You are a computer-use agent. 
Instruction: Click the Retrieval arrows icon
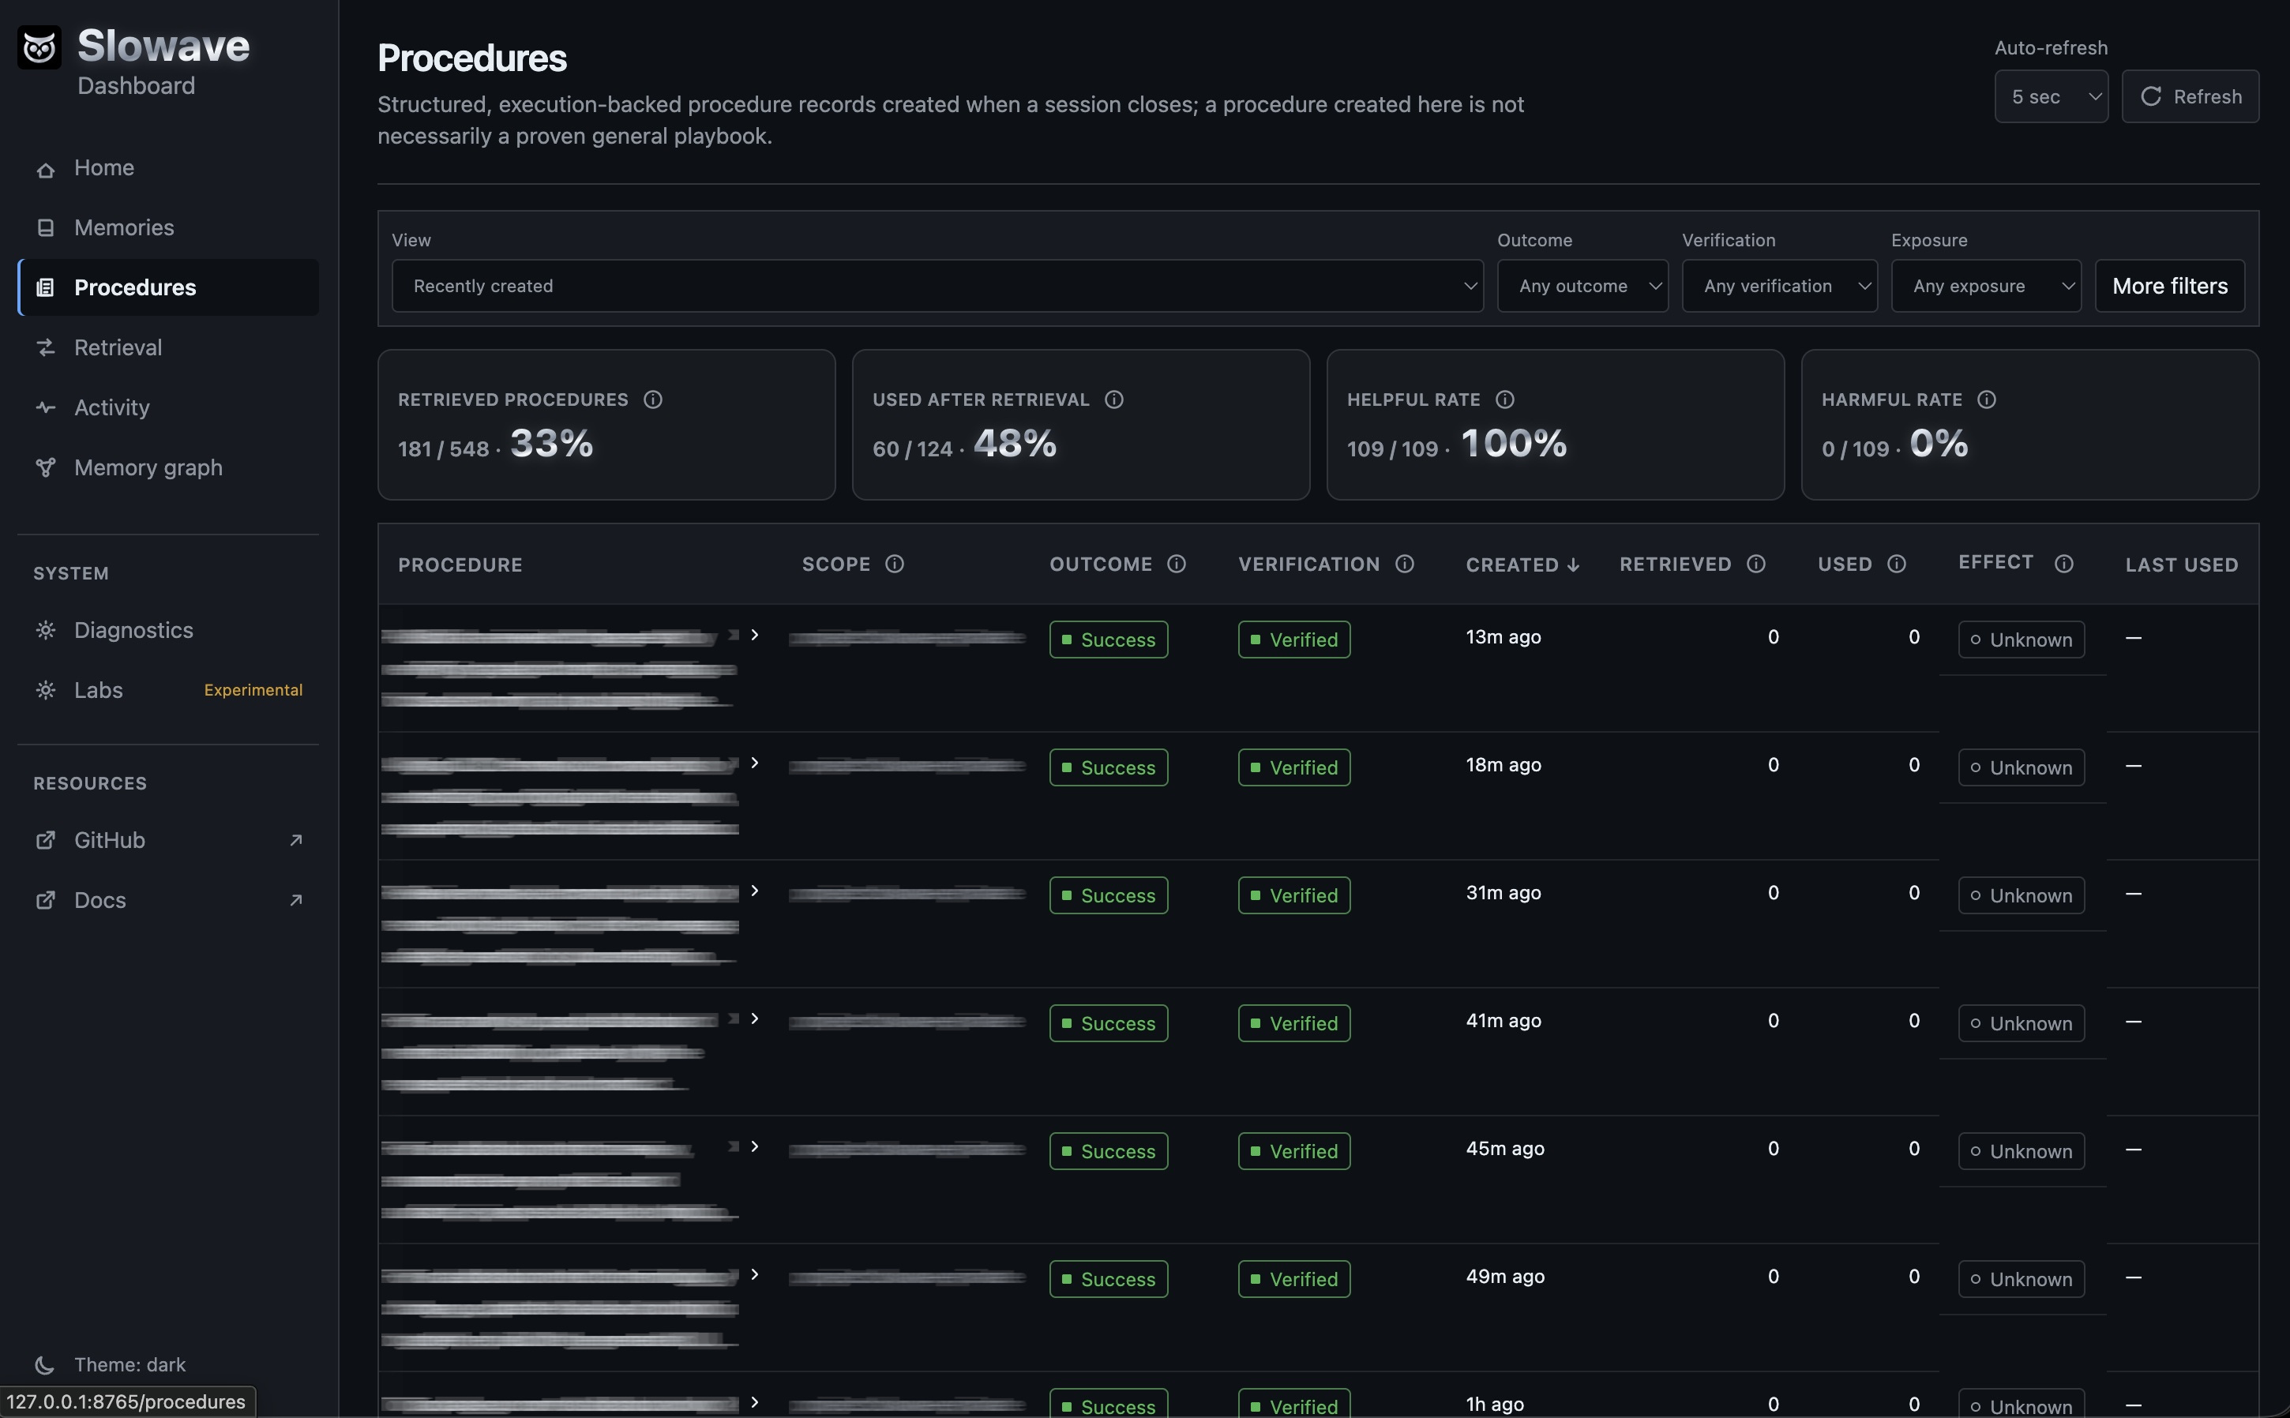(45, 348)
